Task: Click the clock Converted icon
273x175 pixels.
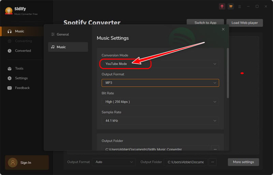Action: 10,51
